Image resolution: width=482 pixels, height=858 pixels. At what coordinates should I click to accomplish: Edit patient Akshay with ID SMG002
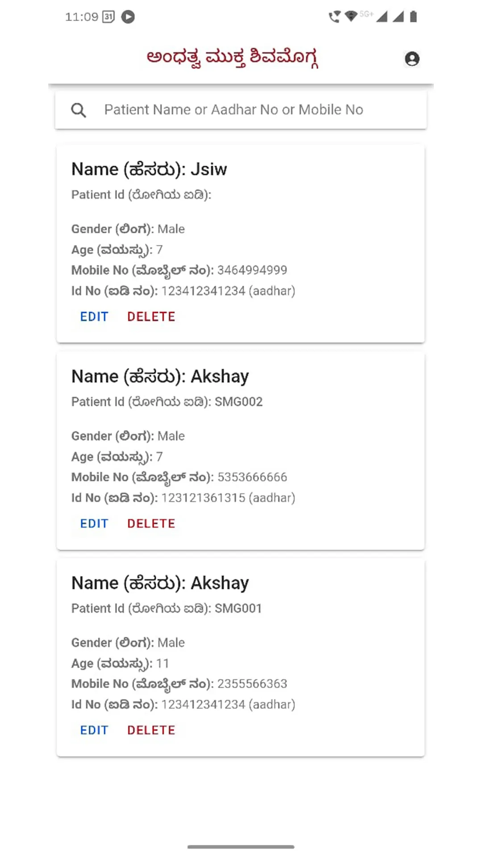[x=94, y=524]
